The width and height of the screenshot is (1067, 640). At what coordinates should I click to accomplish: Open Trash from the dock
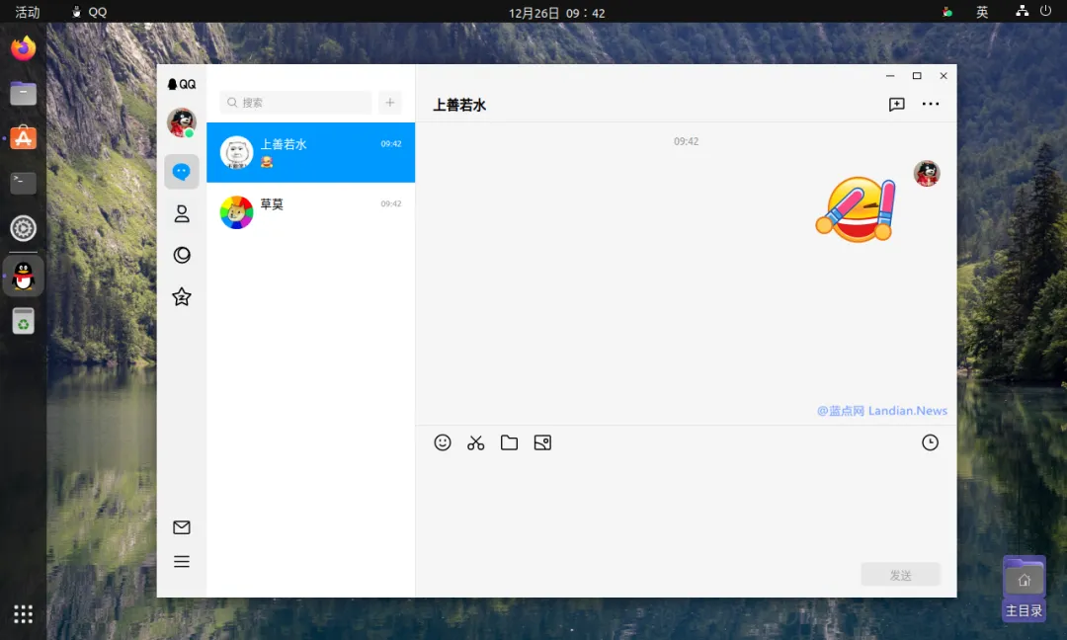(23, 321)
